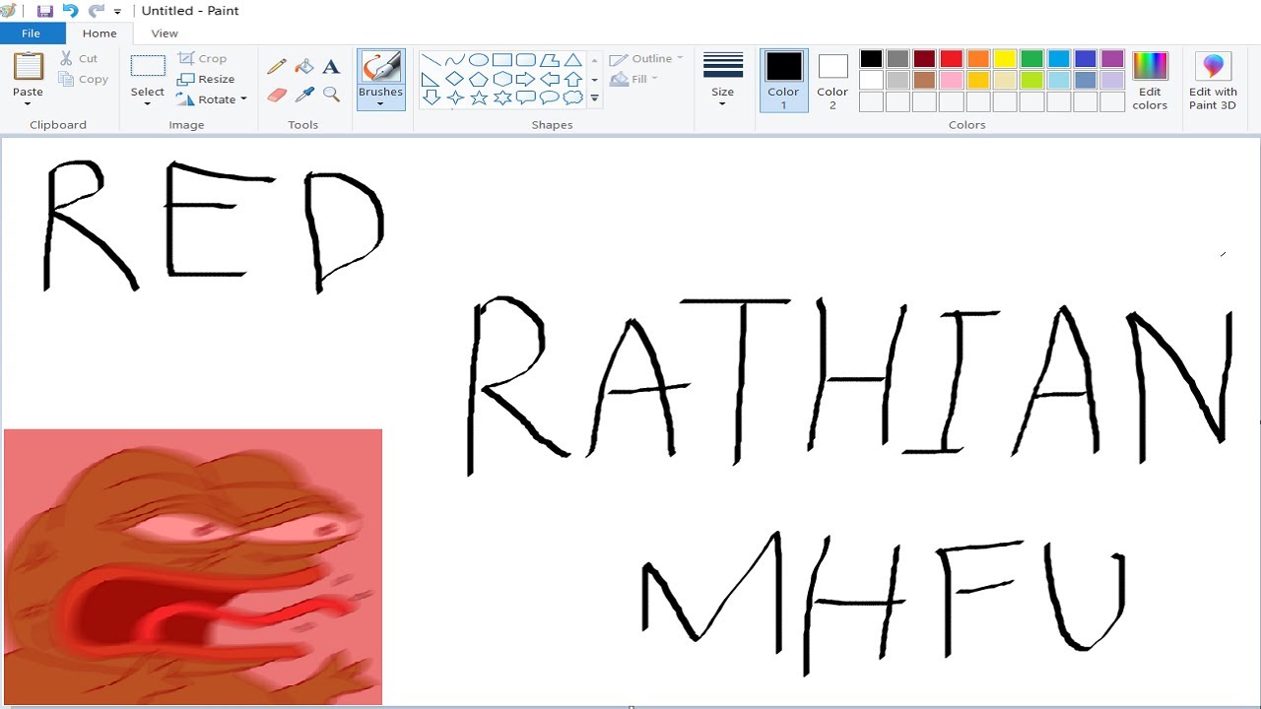Open the File menu
This screenshot has width=1261, height=709.
(32, 33)
